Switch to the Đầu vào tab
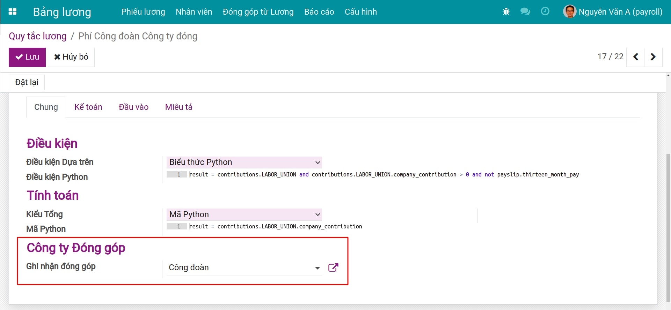The image size is (671, 310). pos(133,107)
